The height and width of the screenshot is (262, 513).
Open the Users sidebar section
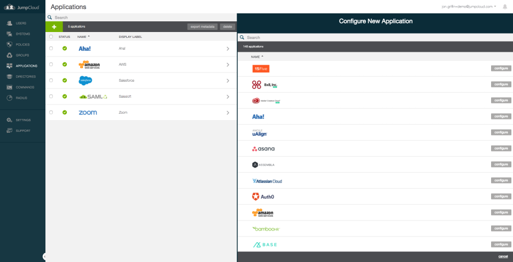coord(21,23)
